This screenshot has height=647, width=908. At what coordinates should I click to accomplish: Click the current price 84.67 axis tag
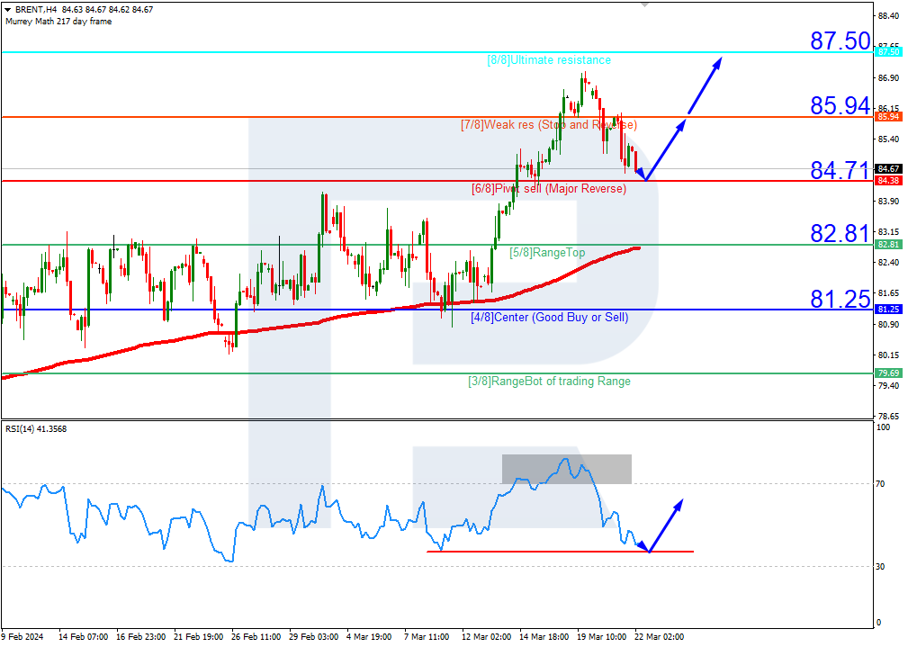pyautogui.click(x=888, y=169)
